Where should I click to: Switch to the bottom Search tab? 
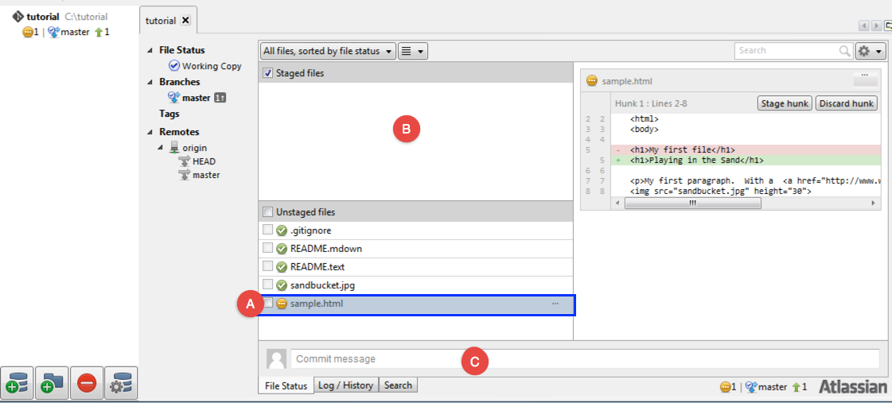398,386
